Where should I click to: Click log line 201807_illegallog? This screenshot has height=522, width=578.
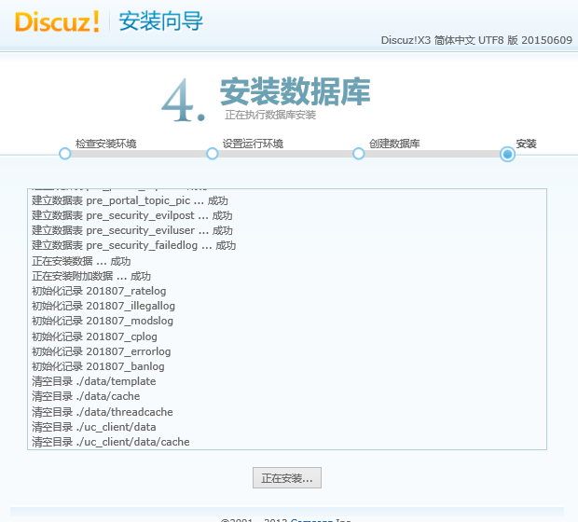click(x=103, y=306)
